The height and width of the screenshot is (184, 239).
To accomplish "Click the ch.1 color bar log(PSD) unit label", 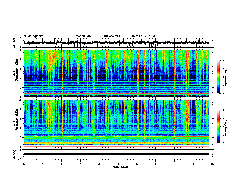I will [226, 78].
